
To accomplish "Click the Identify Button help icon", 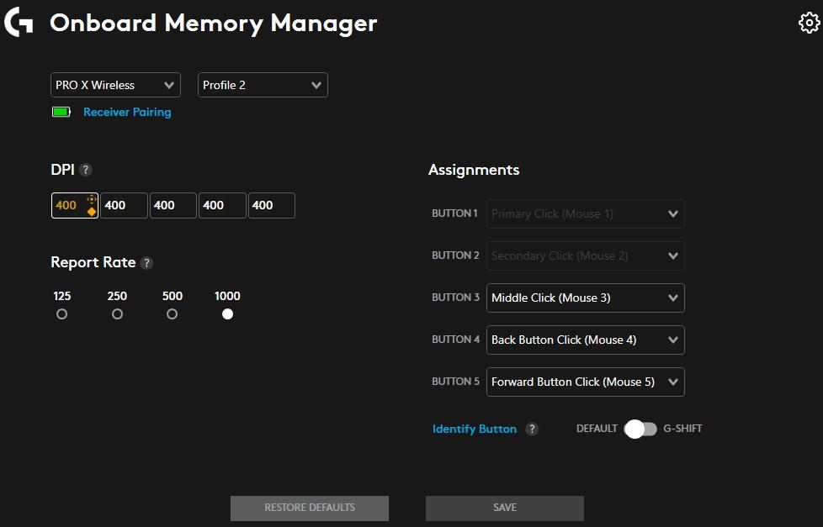I will point(532,429).
